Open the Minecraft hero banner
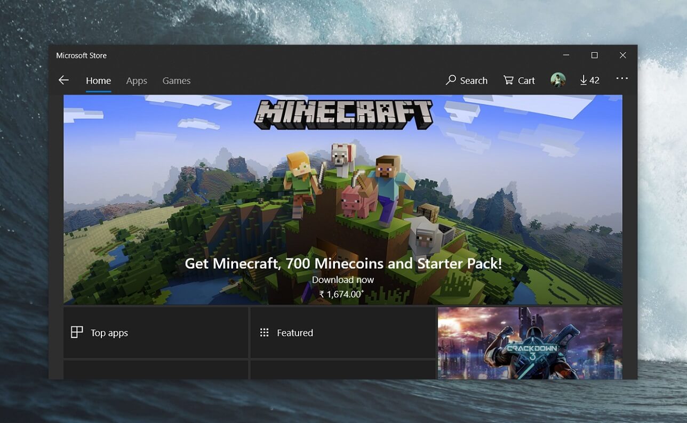The image size is (687, 423). tap(343, 200)
